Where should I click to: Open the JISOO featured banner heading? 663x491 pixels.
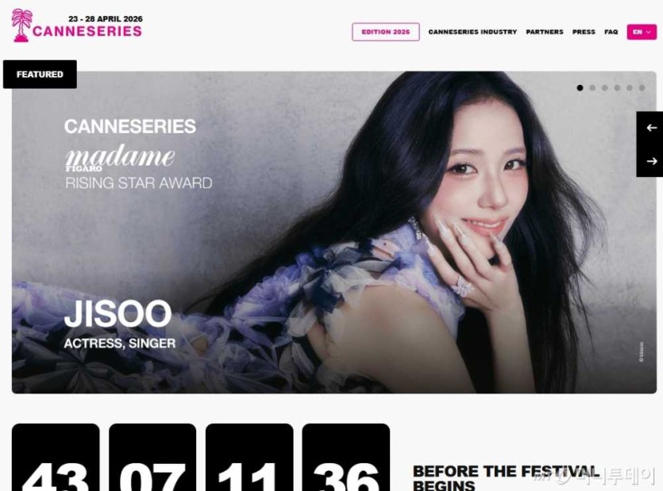(118, 313)
